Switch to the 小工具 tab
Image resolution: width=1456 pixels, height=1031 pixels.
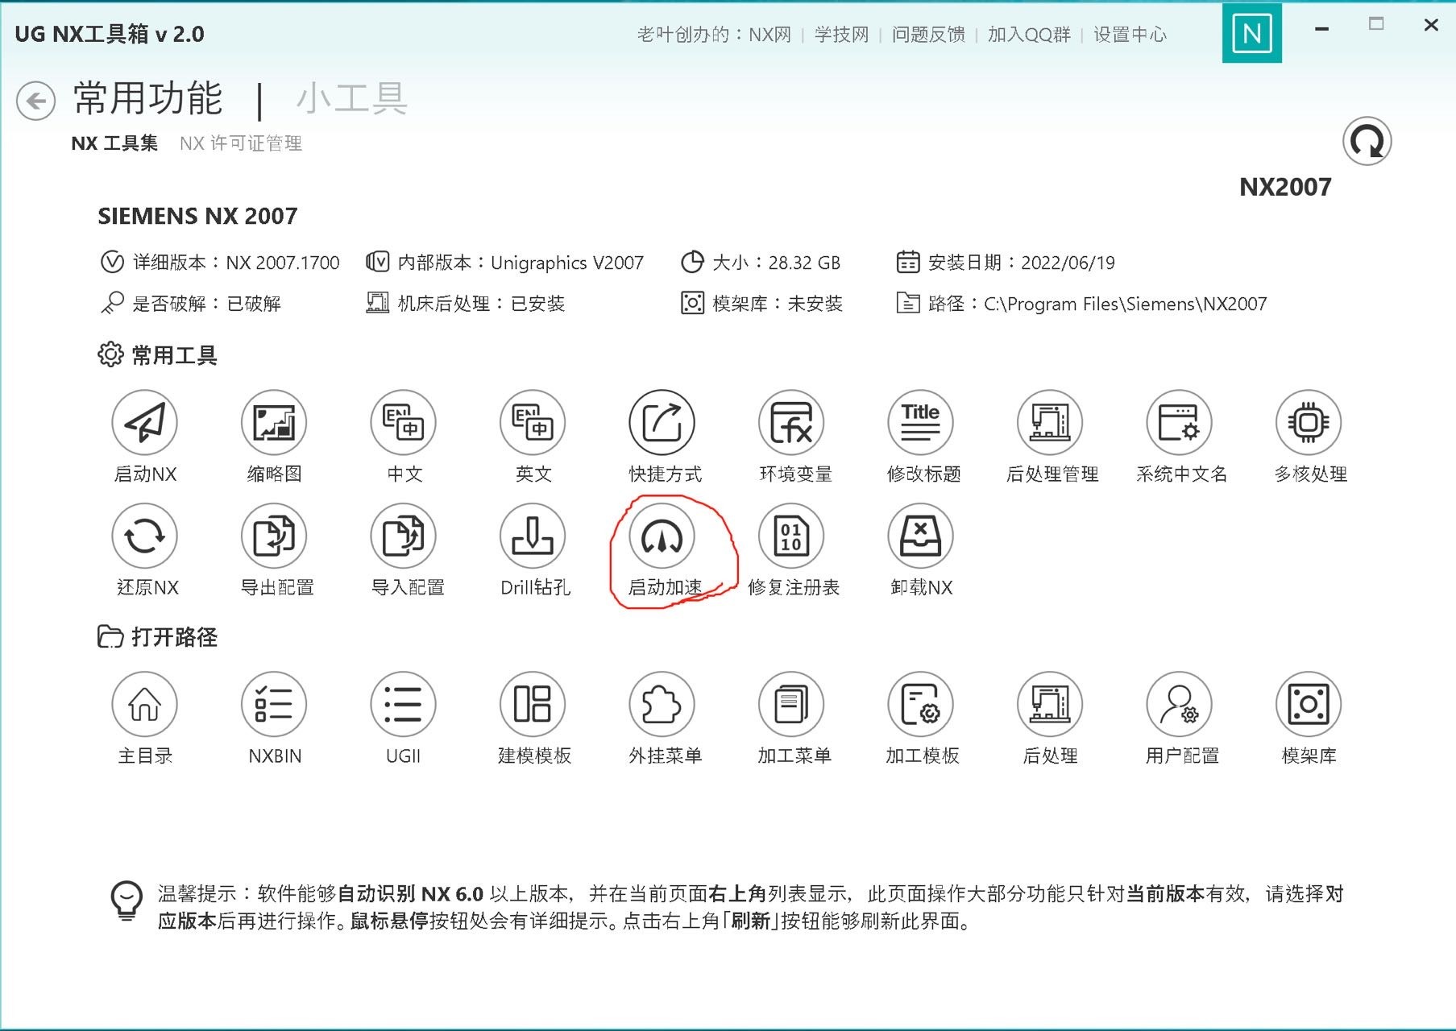tap(352, 98)
